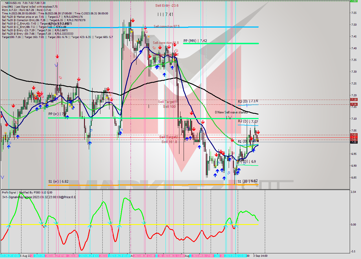Click the 'PP (MN) | 7.42' pivot label
The height and width of the screenshot is (259, 361).
point(195,41)
